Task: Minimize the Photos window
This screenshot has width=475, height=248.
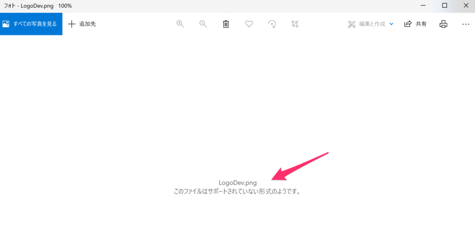Action: 423,6
